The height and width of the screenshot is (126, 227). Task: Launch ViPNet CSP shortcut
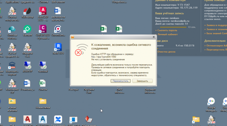click(73, 121)
